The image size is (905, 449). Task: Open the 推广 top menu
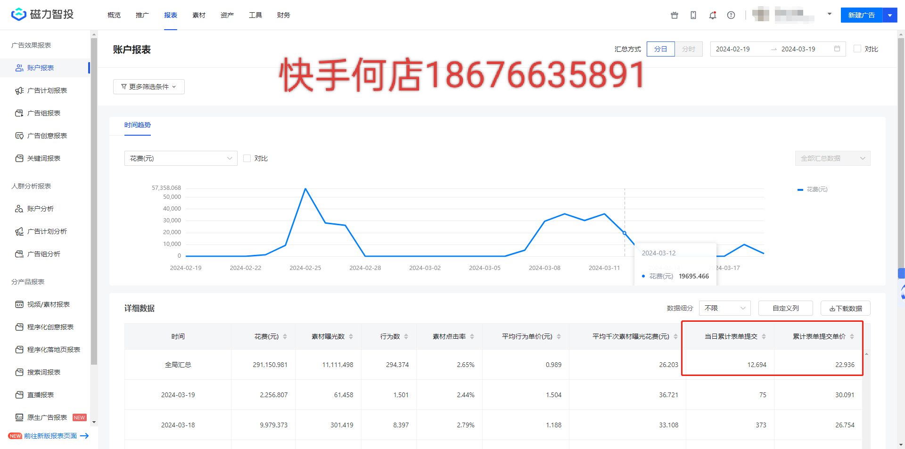click(142, 15)
